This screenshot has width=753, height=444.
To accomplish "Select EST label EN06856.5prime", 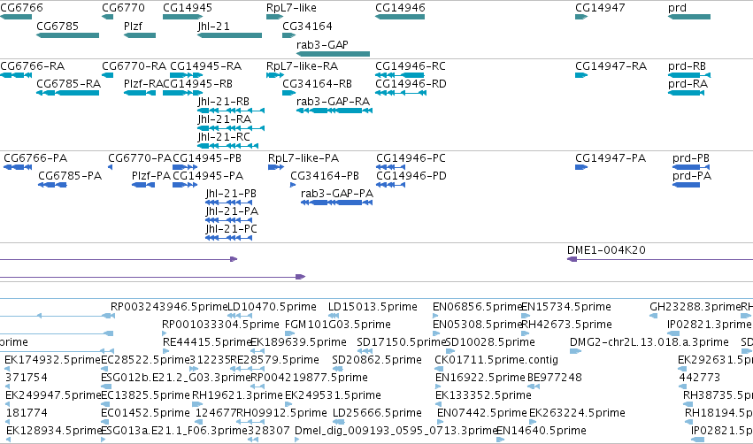I will (x=477, y=307).
